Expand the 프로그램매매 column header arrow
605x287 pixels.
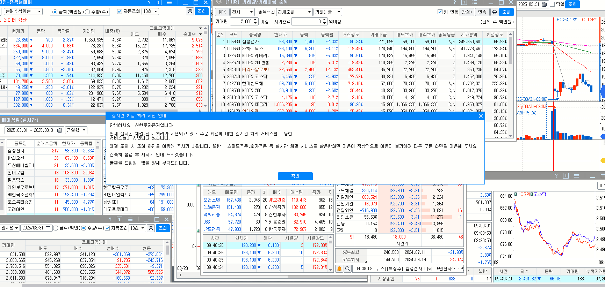200,28
